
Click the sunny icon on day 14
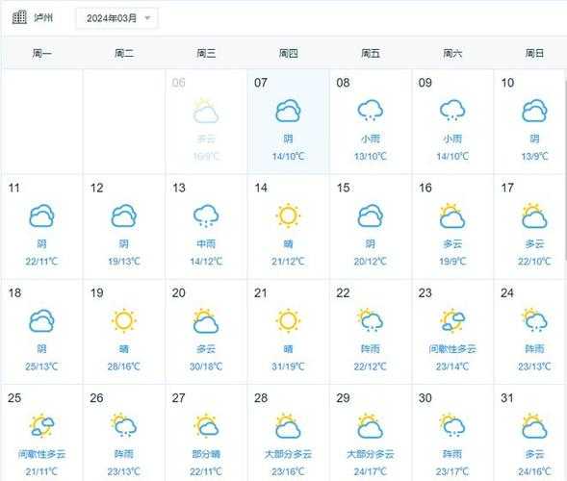point(288,215)
